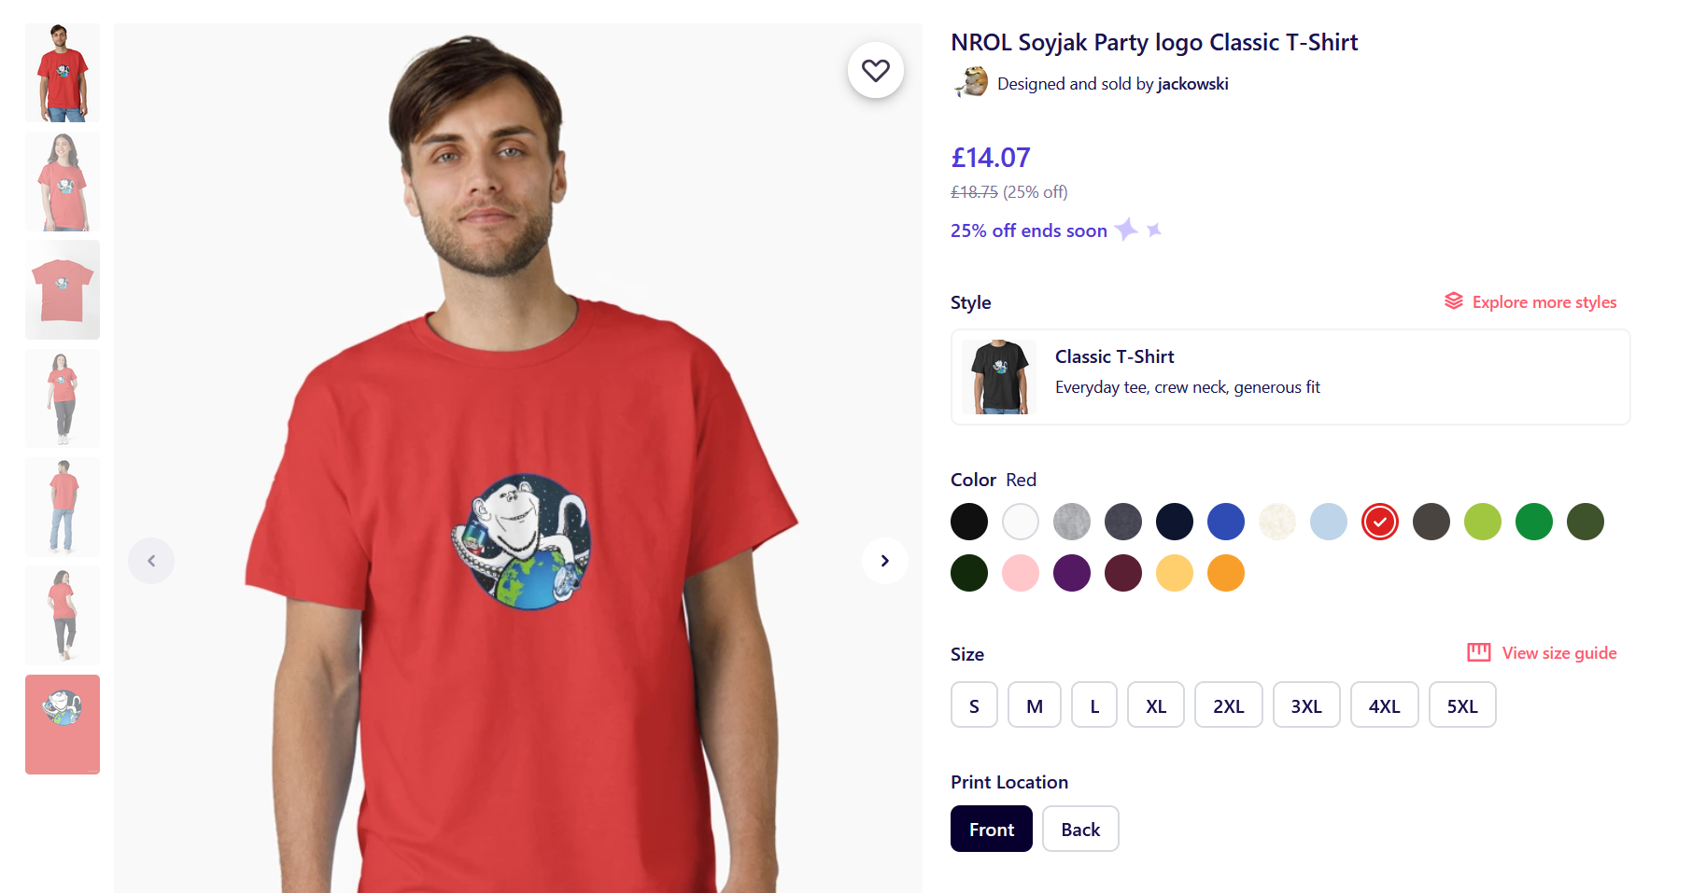Image resolution: width=1706 pixels, height=893 pixels.
Task: Open the Classic T-Shirt style selector
Action: point(1290,377)
